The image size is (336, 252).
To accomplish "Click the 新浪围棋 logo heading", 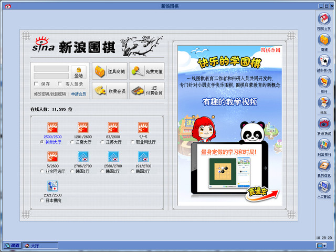I will click(87, 47).
